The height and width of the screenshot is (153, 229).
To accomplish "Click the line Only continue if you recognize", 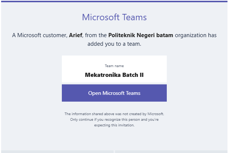I will click(x=114, y=119).
